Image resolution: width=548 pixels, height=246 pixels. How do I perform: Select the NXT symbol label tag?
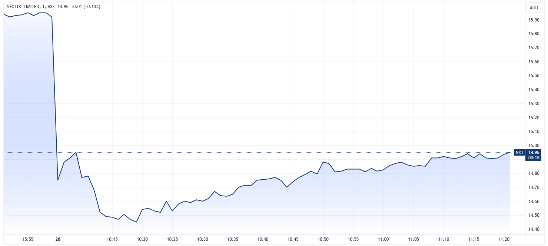[519, 152]
